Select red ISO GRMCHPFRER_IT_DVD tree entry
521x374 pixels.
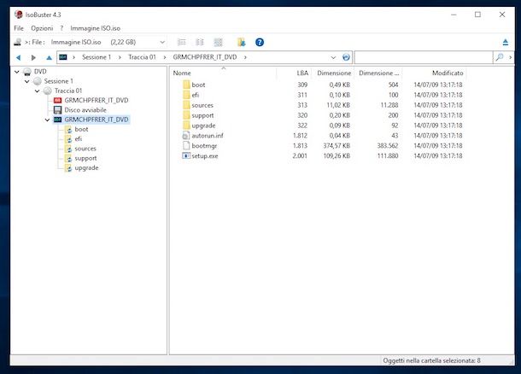click(97, 100)
